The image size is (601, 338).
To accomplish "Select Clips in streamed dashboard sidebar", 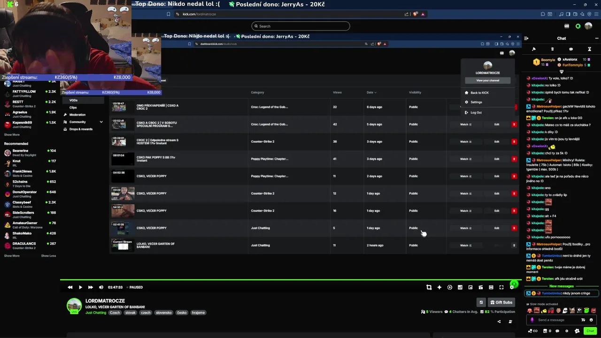I will pos(73,108).
